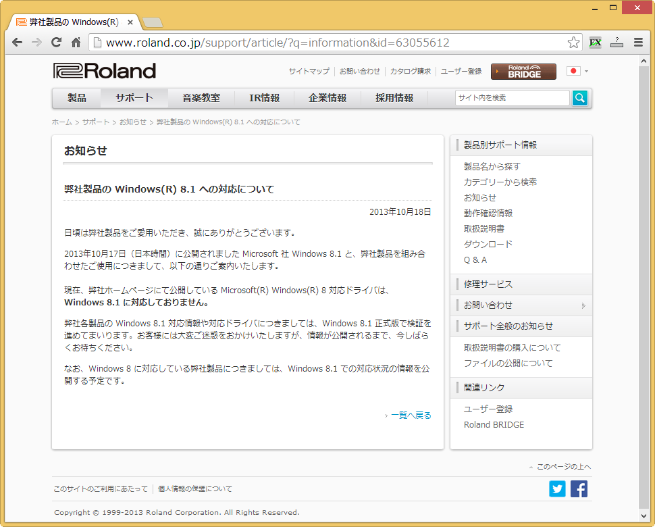This screenshot has height=527, width=655.
Task: Open the 音楽教室 navigation tab
Action: pos(201,98)
